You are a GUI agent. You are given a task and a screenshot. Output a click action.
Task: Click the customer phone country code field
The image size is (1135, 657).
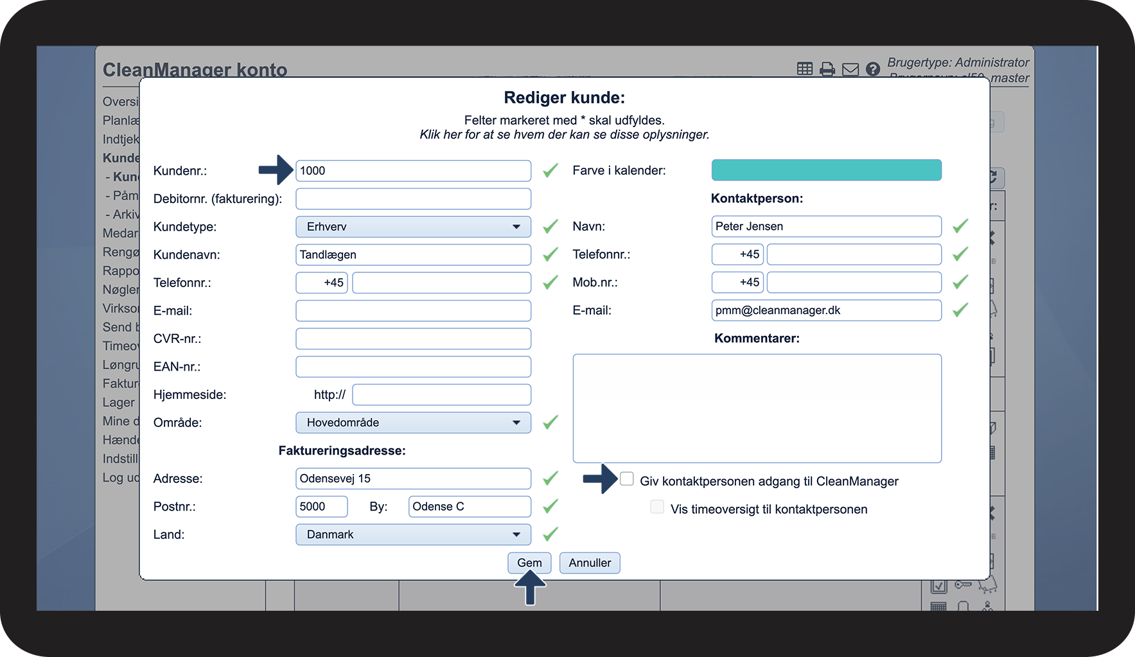pos(322,283)
